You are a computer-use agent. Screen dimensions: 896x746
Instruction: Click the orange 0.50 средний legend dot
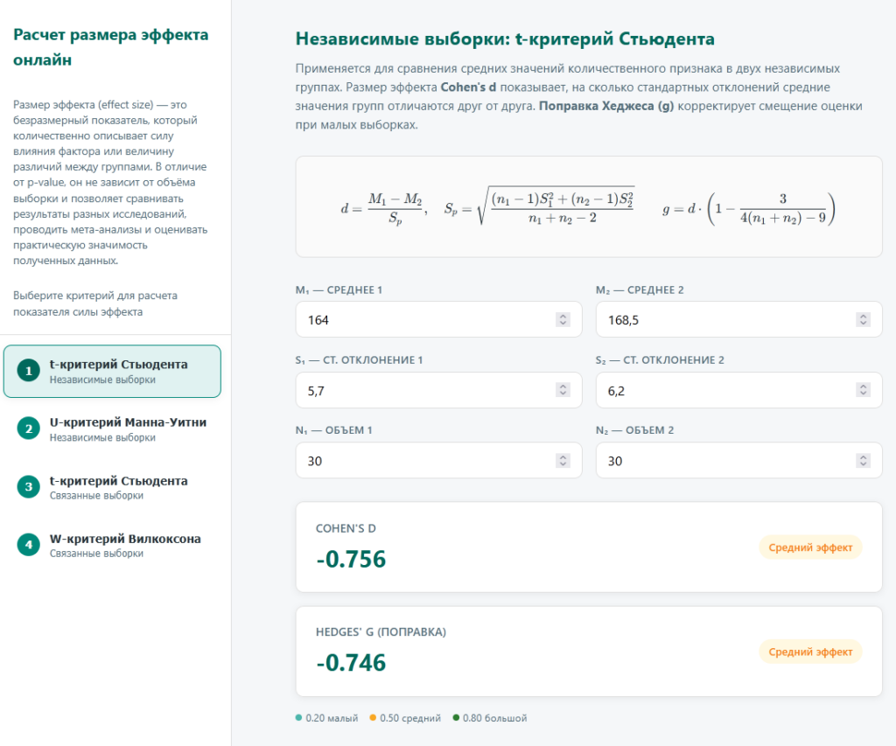pyautogui.click(x=373, y=717)
